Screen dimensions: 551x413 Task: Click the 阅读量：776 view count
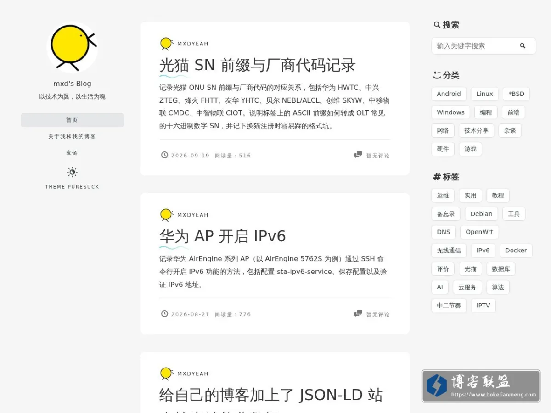click(233, 314)
